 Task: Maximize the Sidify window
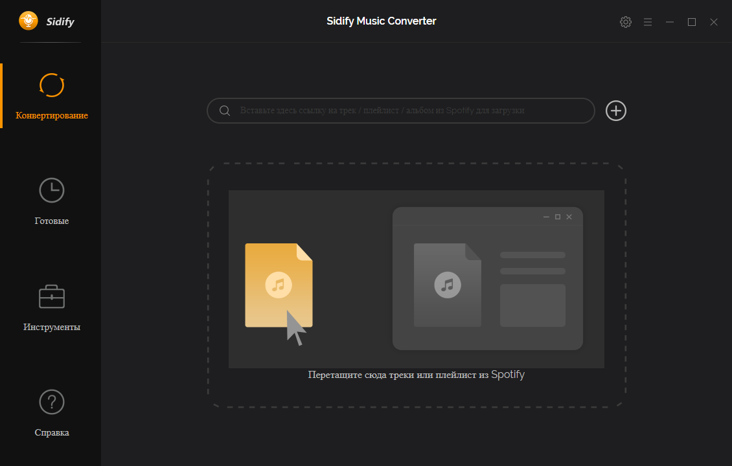[692, 22]
